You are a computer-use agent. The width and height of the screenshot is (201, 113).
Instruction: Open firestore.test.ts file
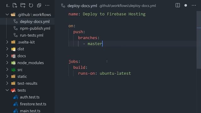tap(33, 104)
